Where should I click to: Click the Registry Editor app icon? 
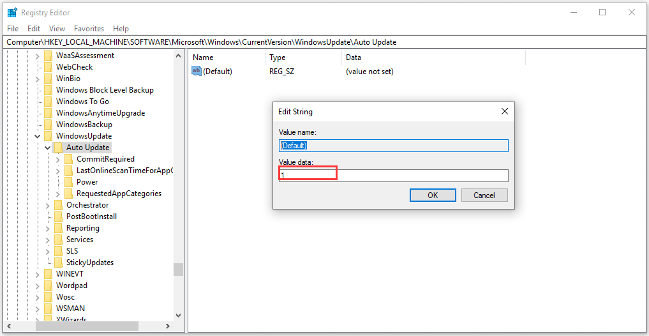[x=12, y=12]
